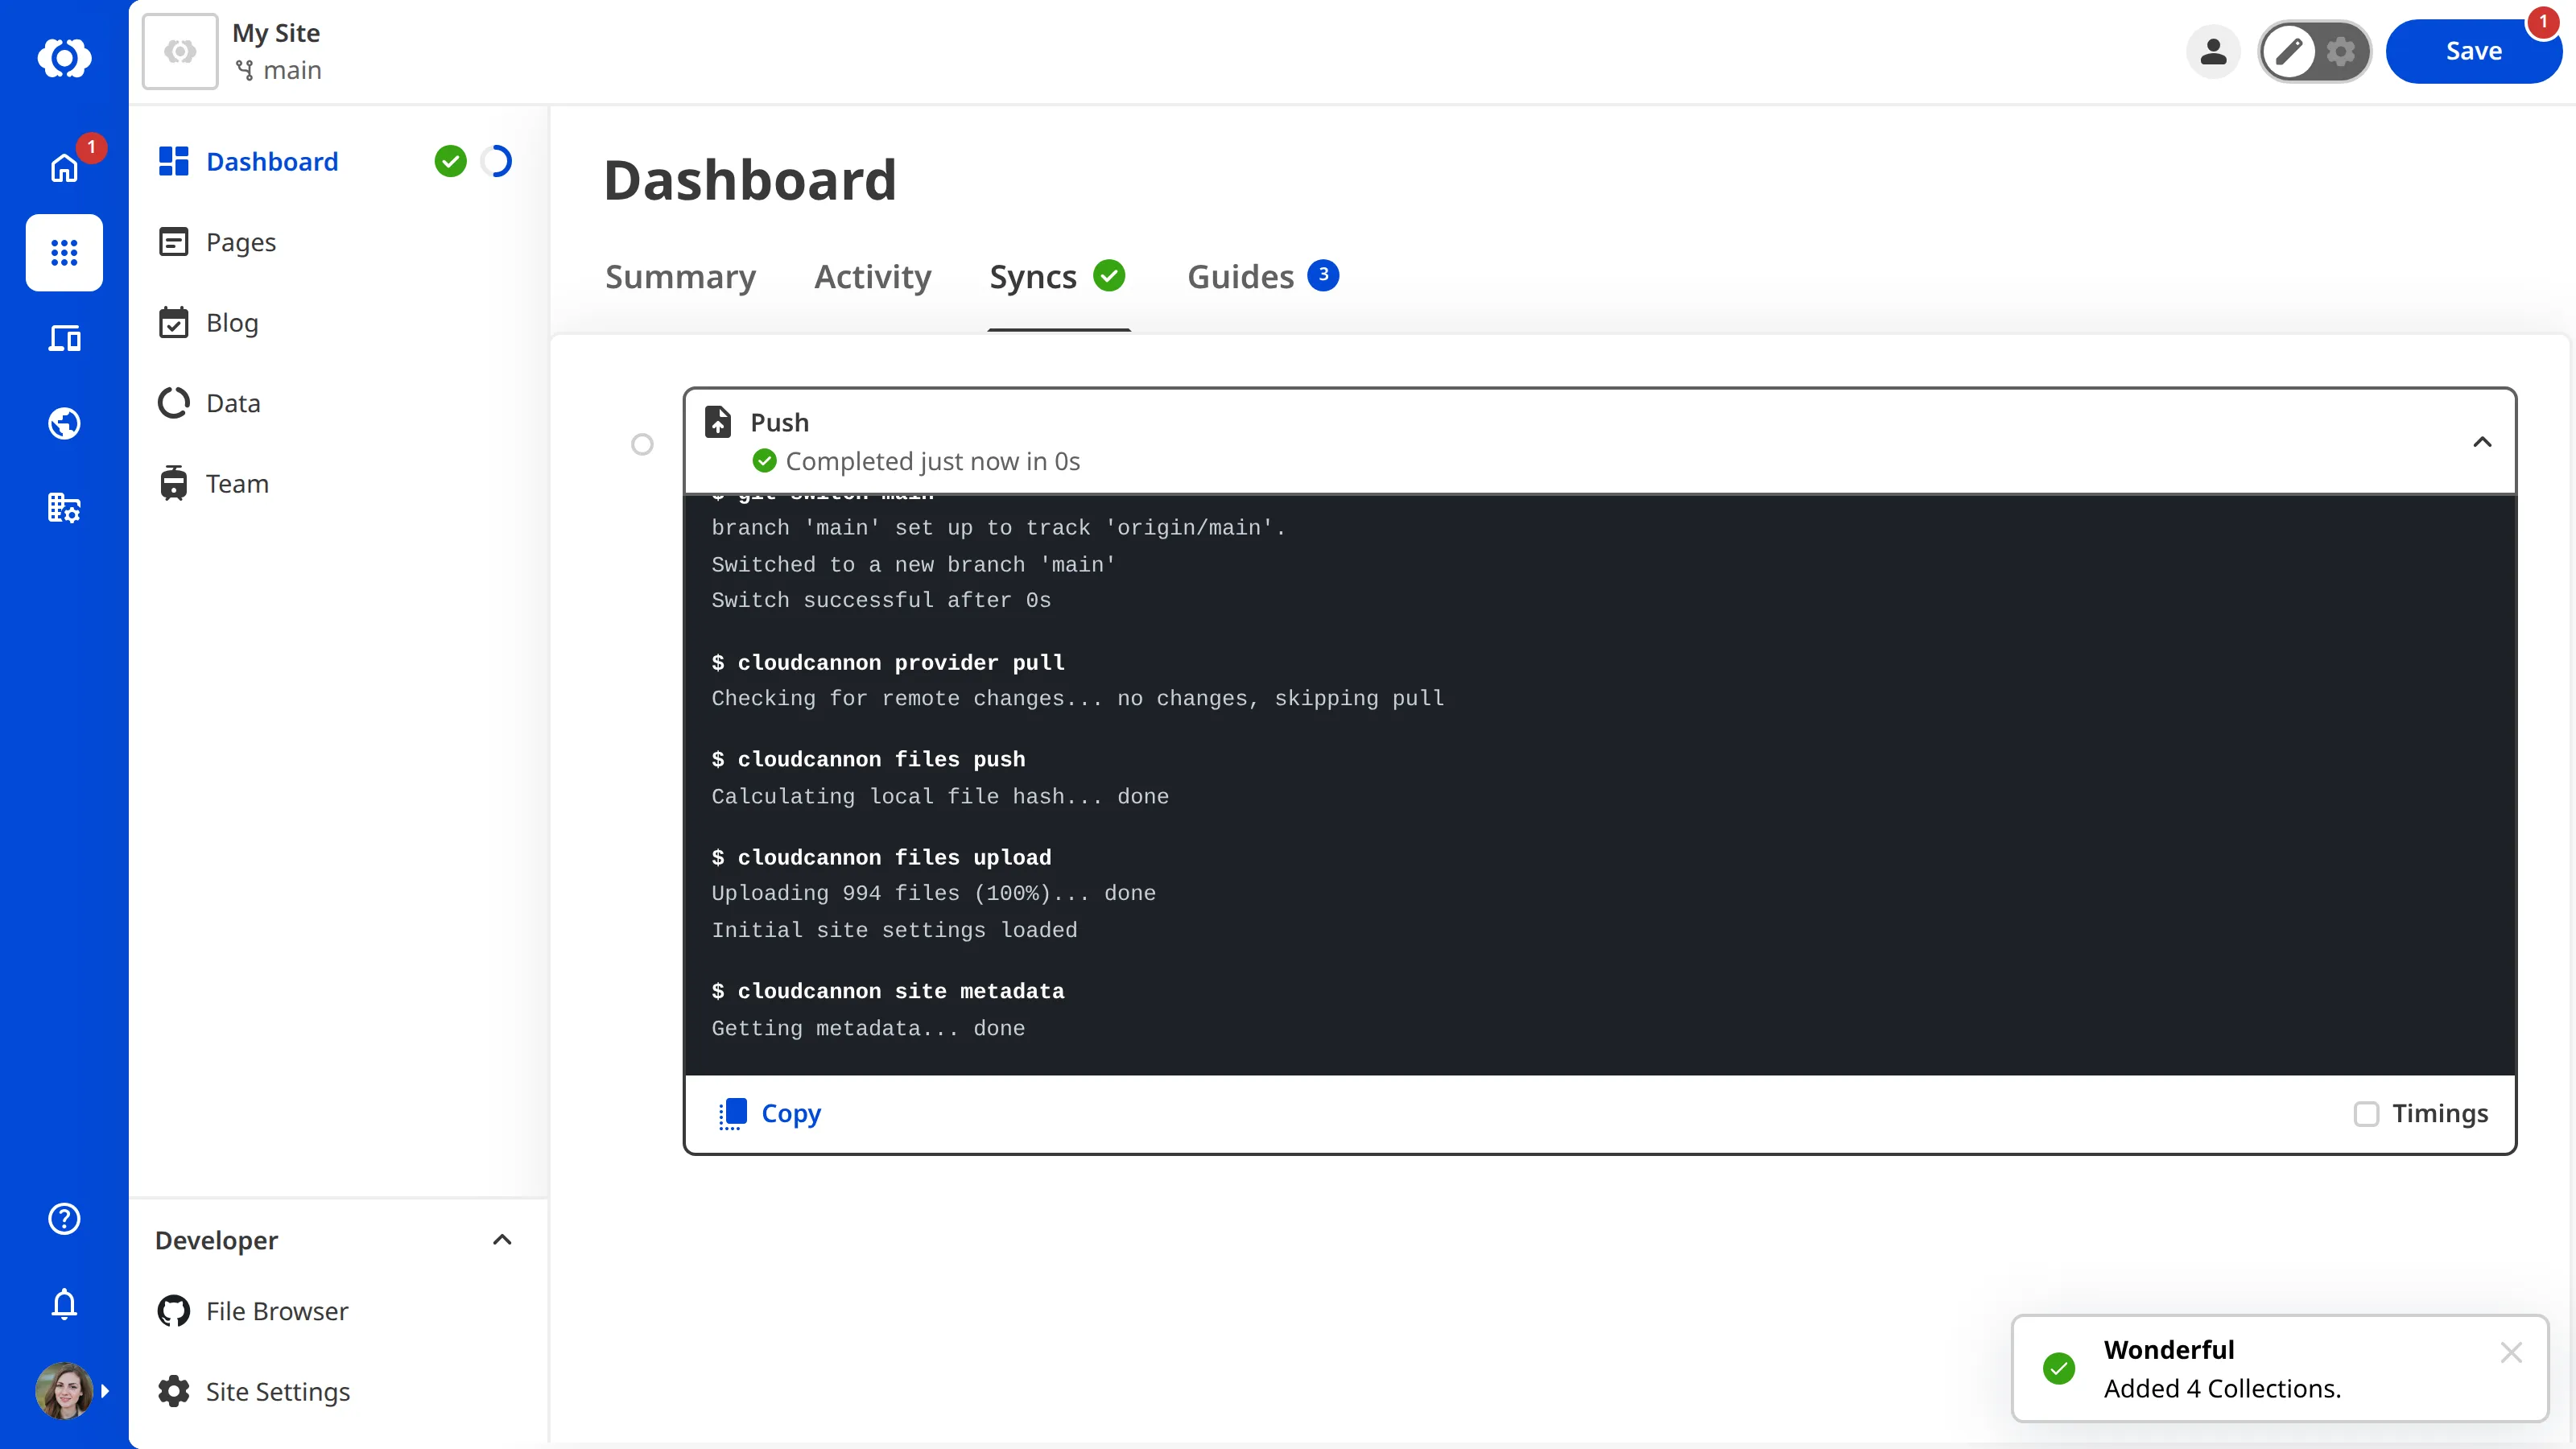Click the green sync status check icon
The image size is (2576, 1449).
tap(451, 161)
